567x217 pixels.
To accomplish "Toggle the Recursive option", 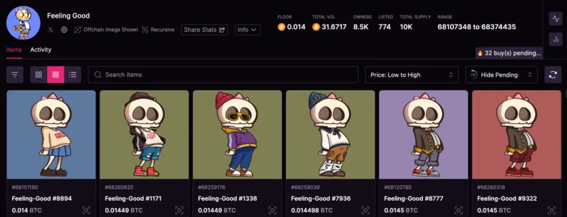I will (158, 29).
